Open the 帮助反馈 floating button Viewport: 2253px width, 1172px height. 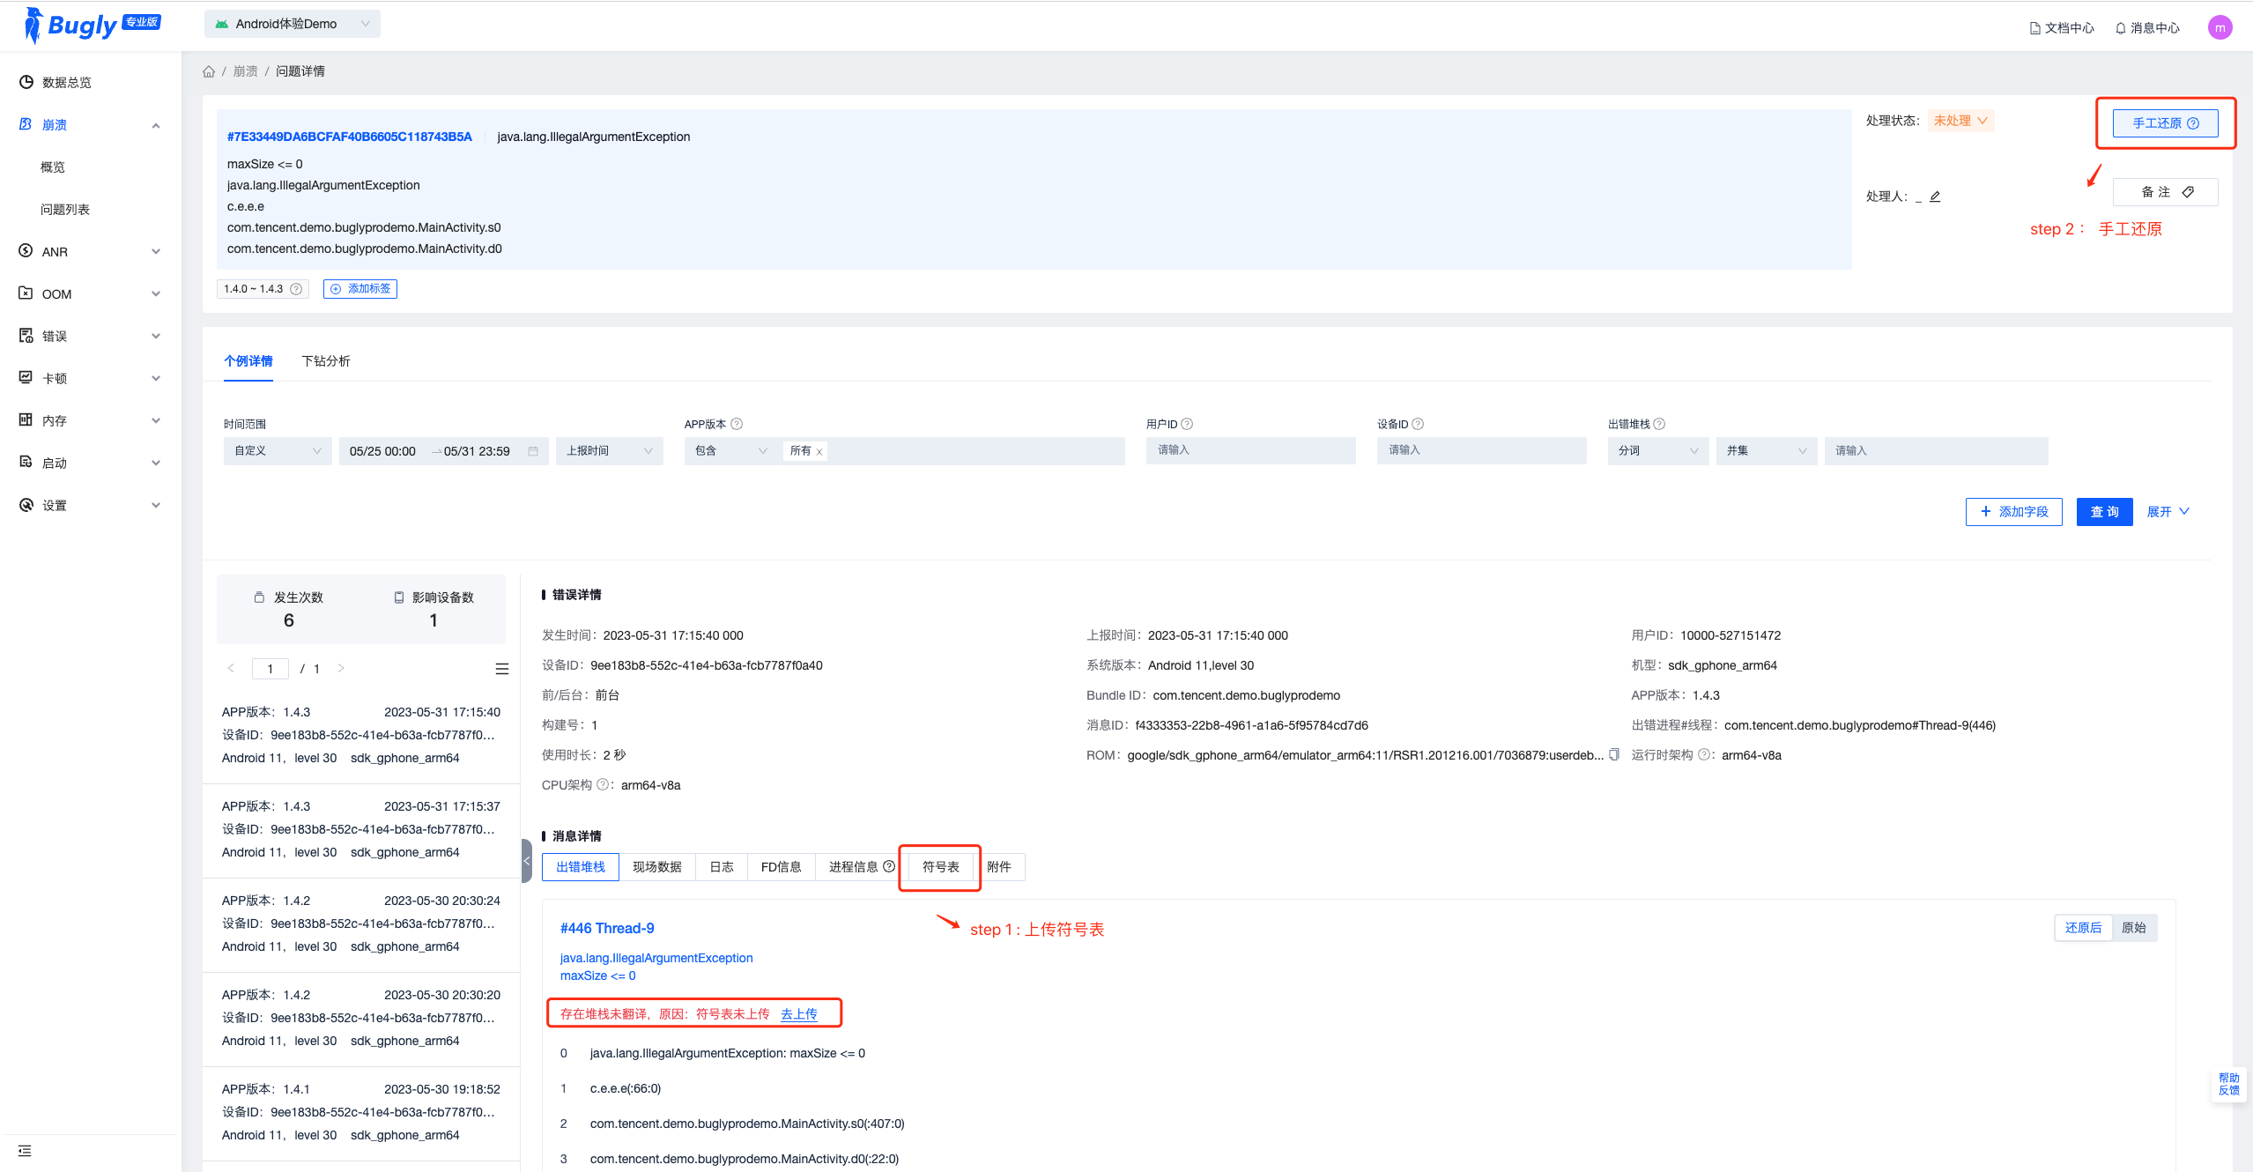2229,1085
